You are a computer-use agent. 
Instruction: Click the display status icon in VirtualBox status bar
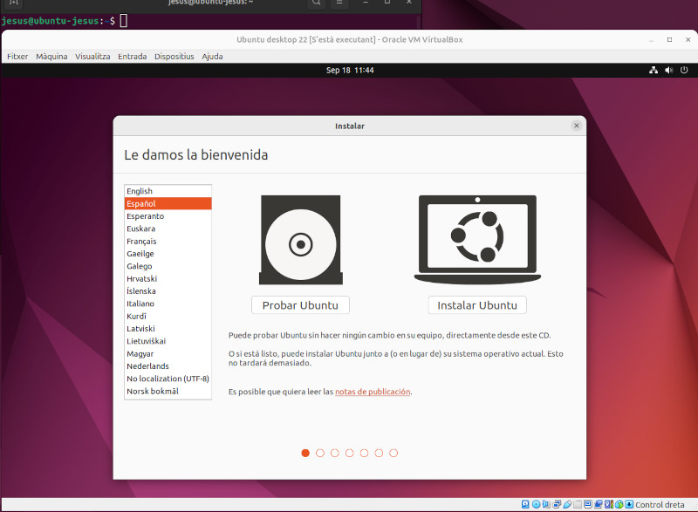pos(588,504)
